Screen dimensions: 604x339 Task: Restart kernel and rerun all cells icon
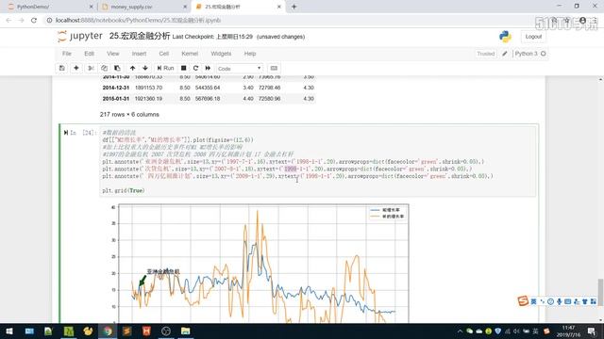pos(208,68)
